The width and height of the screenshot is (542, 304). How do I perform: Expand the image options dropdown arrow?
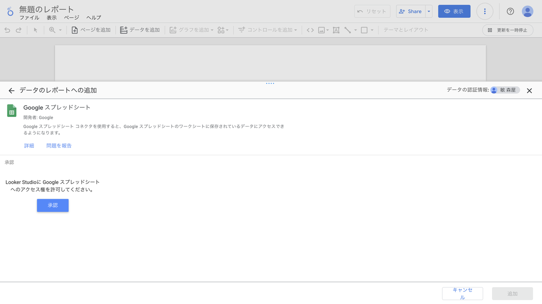point(328,30)
